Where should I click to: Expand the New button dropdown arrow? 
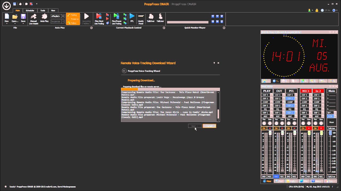tap(7, 24)
